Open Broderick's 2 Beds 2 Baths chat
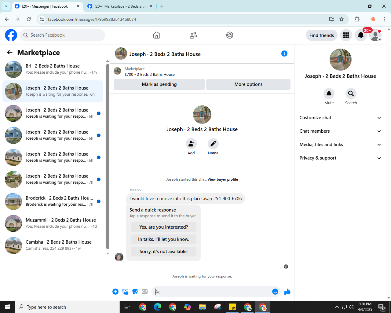Image resolution: width=391 pixels, height=313 pixels. point(53,201)
